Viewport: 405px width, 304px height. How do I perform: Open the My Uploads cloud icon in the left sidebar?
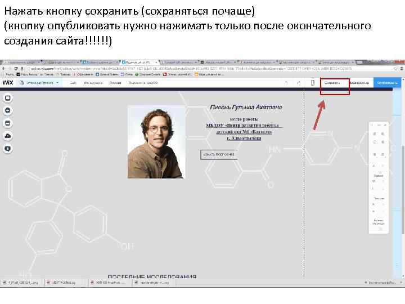8,136
